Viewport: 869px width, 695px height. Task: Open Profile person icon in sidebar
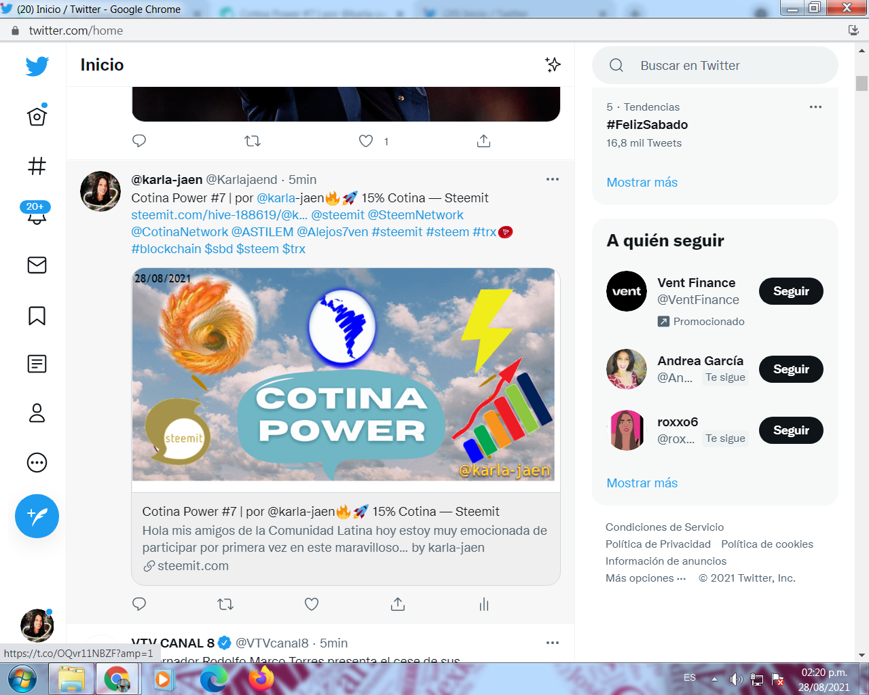(37, 413)
